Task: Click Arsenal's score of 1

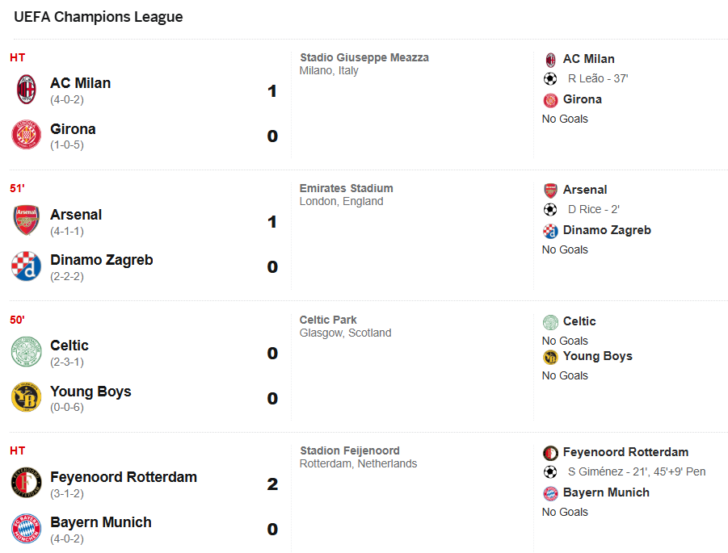Action: pyautogui.click(x=272, y=222)
